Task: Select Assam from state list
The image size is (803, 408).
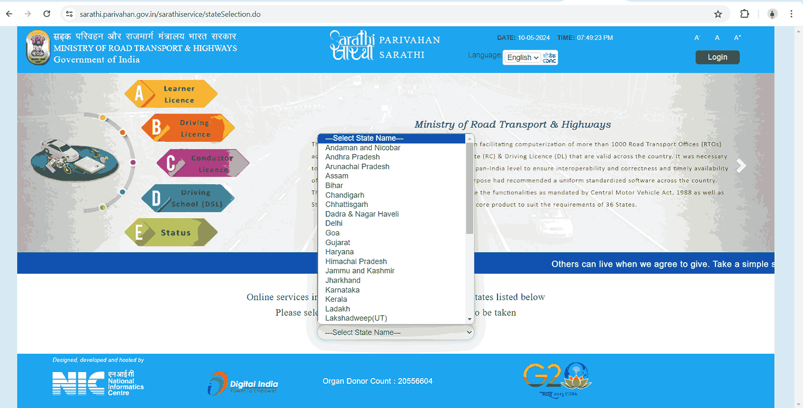Action: [391, 176]
